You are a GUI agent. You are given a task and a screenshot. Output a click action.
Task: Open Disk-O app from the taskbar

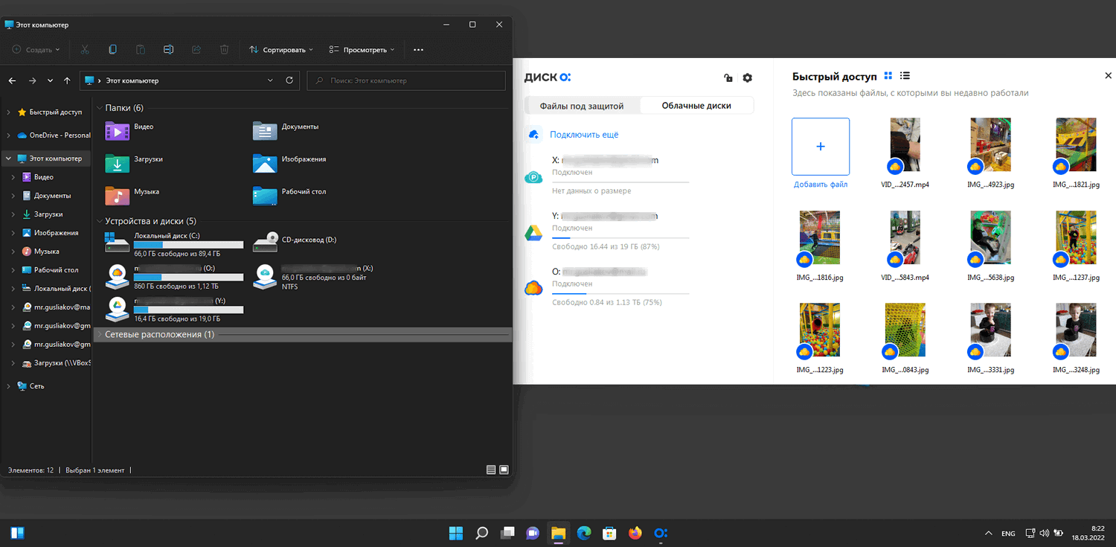coord(660,533)
